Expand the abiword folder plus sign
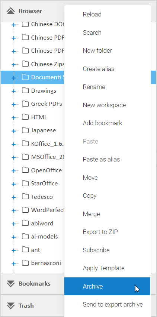The image size is (157, 317). click(x=14, y=224)
